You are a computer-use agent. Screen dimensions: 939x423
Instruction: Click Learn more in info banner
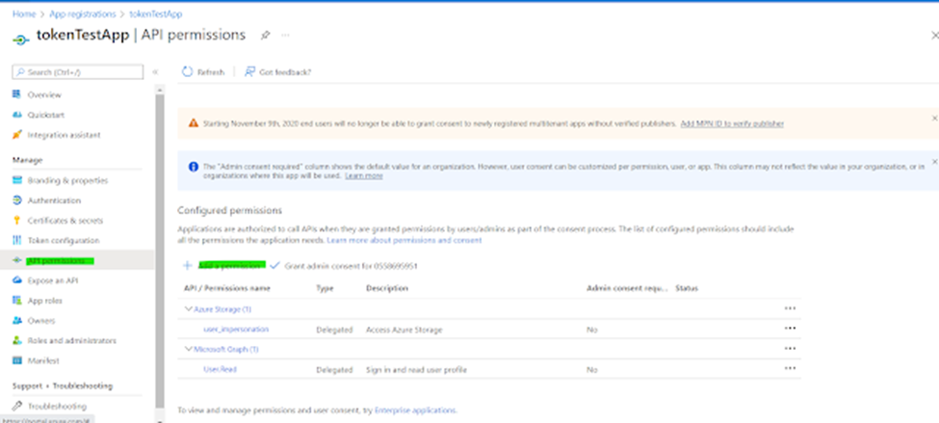[x=363, y=176]
